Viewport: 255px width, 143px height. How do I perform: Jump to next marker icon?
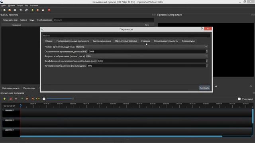(33, 99)
